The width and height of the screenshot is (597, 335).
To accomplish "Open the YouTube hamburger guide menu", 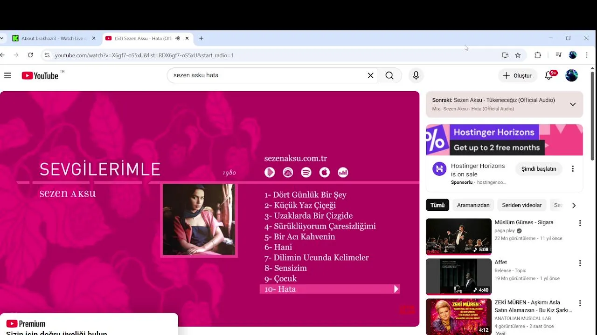I will click(7, 75).
